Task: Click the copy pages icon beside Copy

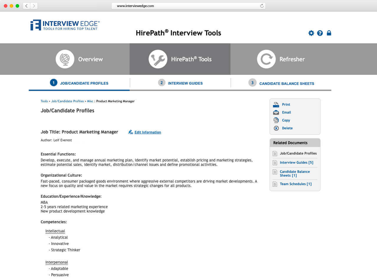Action: click(x=276, y=120)
